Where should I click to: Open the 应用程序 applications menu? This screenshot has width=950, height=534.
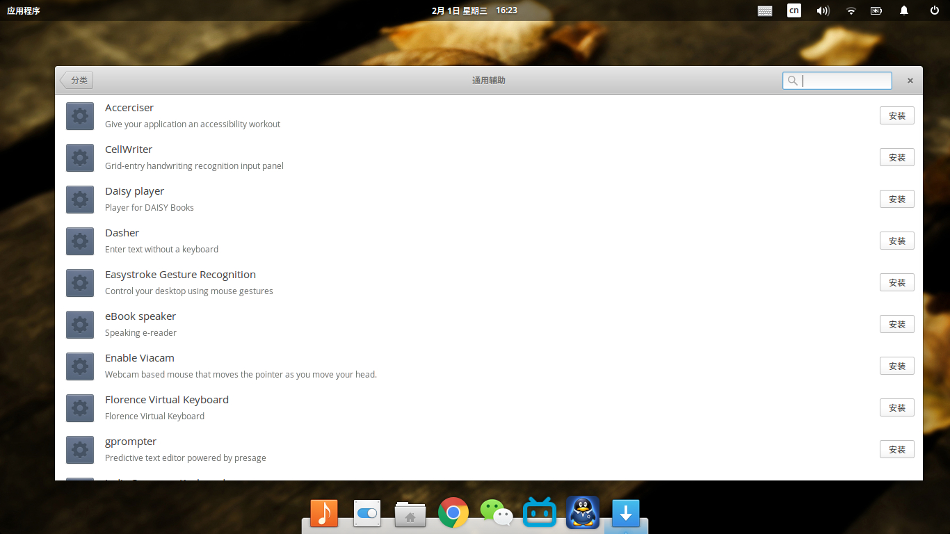click(x=24, y=10)
